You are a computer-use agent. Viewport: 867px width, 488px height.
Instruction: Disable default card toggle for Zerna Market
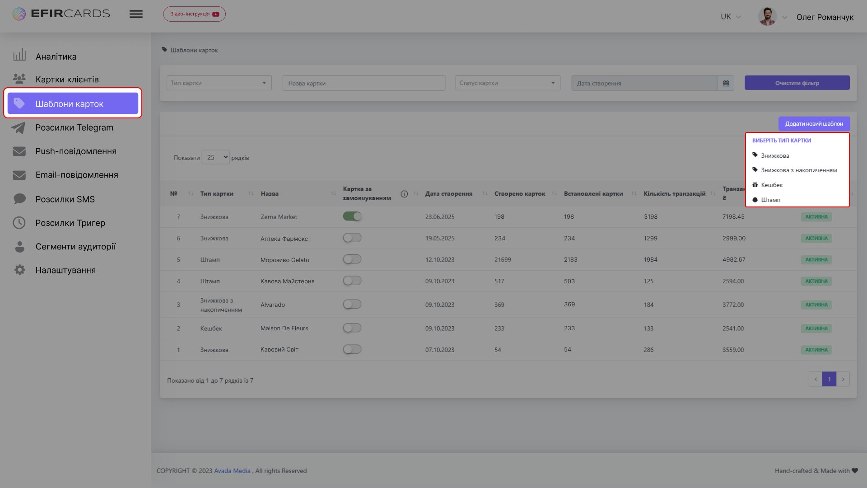352,216
